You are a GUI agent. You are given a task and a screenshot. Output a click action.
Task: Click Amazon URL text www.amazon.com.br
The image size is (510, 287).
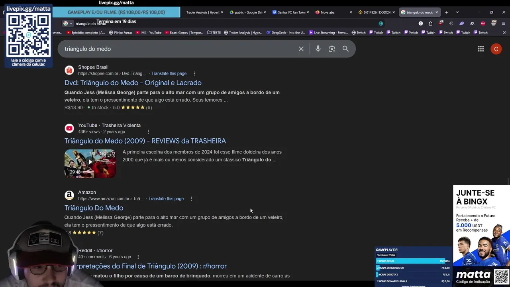tap(110, 199)
